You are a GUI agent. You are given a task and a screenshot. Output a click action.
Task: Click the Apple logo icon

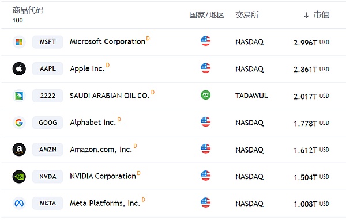point(19,68)
